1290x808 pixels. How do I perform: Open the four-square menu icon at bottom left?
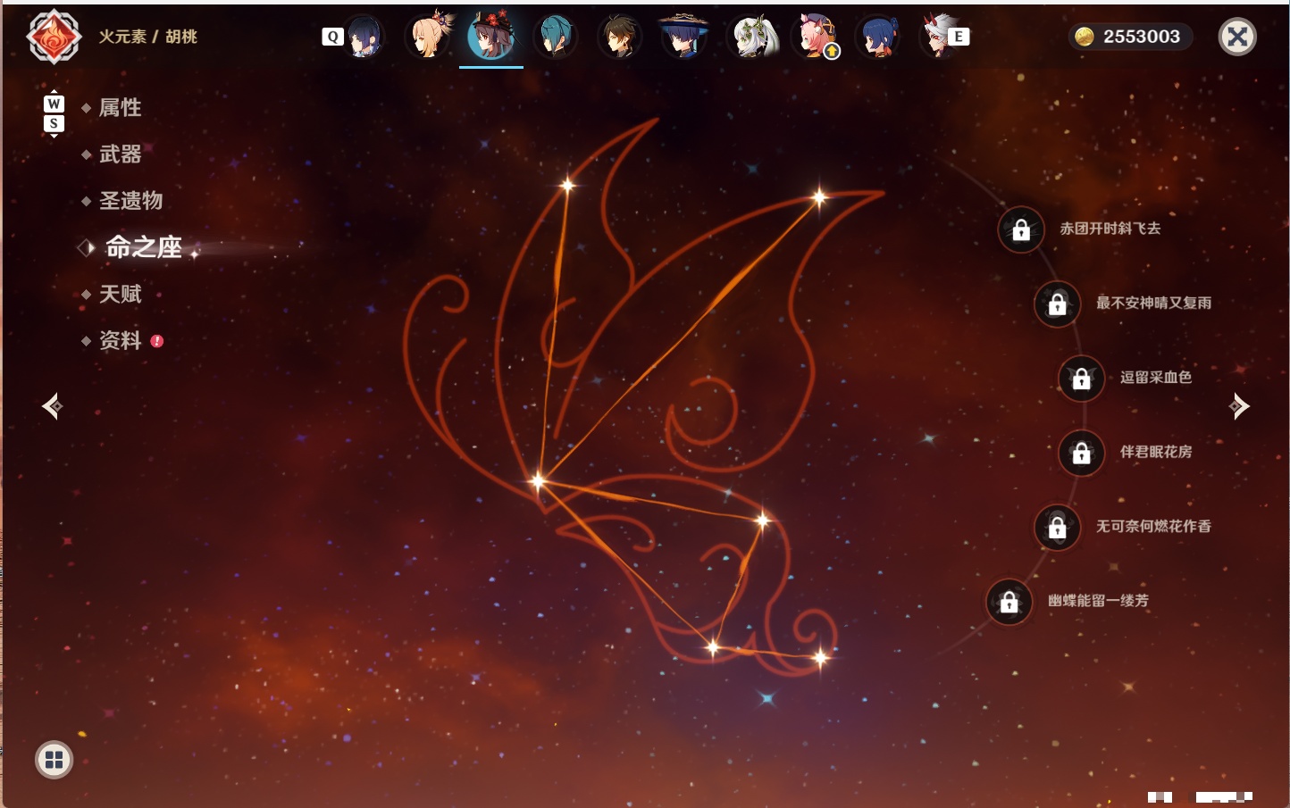[54, 760]
